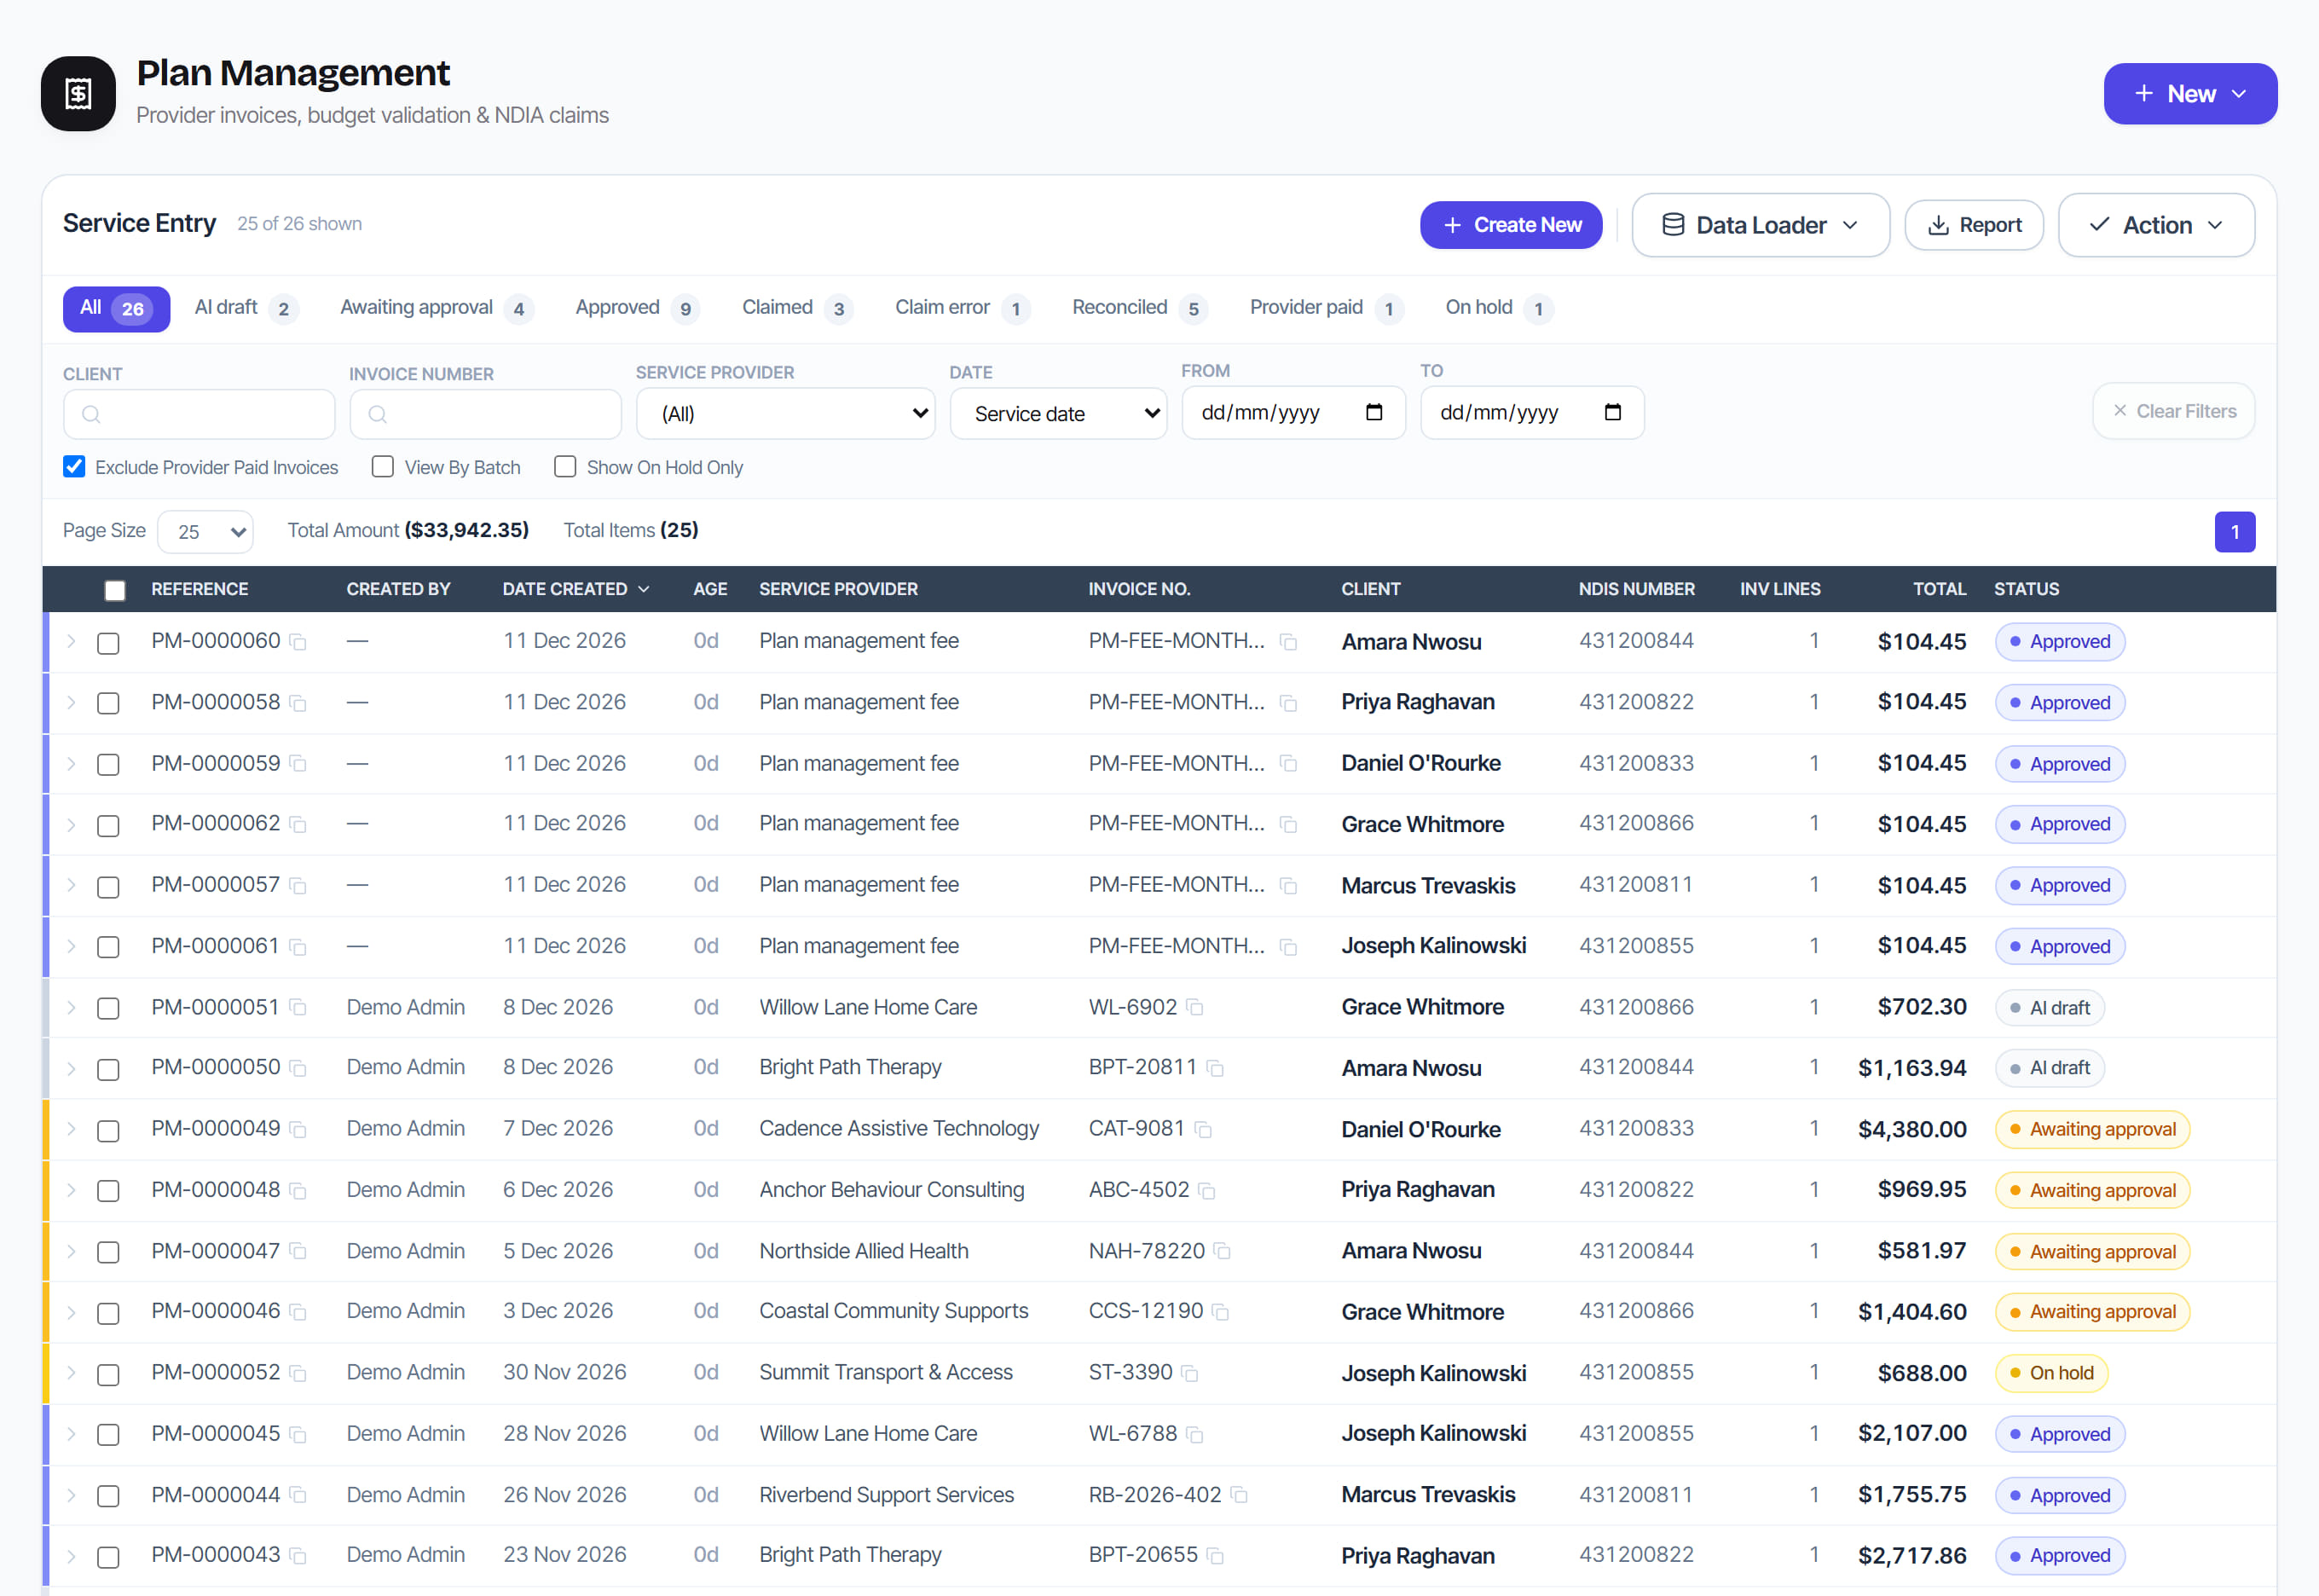Switch to the Reconciled tab
Screen dimensions: 2319x1596
(x=1139, y=308)
